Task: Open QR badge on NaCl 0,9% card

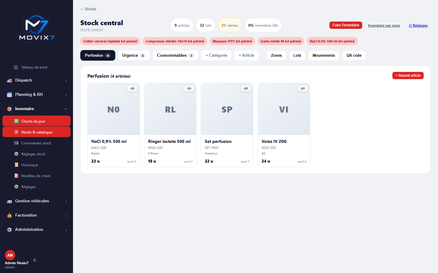Action: 132,89
